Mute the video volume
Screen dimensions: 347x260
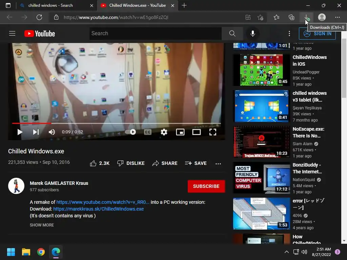(x=52, y=132)
